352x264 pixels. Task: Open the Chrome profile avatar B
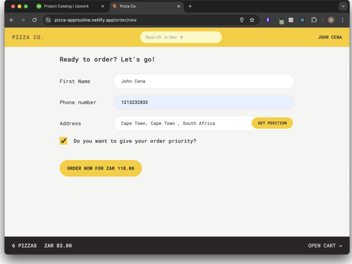331,20
